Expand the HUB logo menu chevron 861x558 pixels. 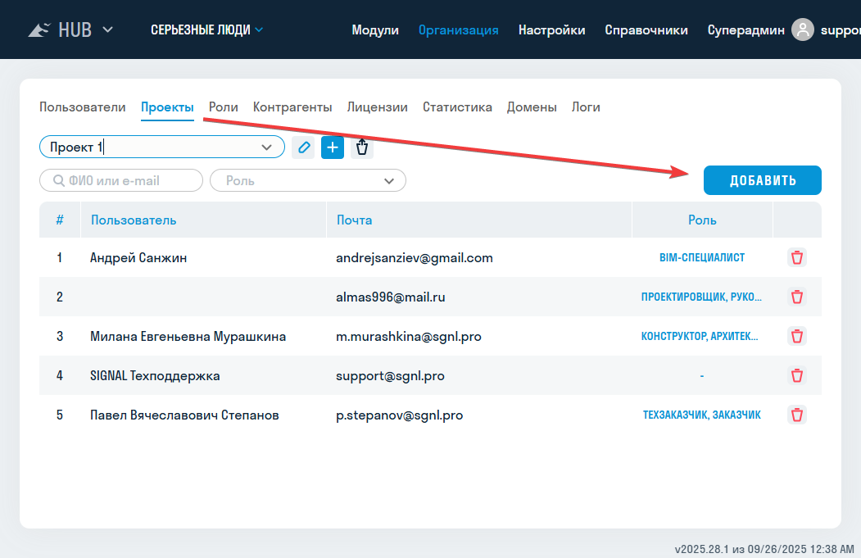(107, 29)
